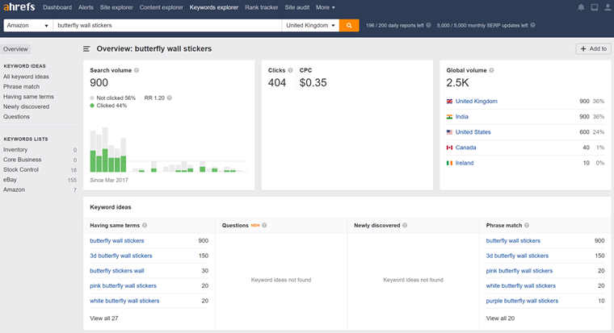Click the search volume bar chart
The height and width of the screenshot is (333, 614).
169,150
